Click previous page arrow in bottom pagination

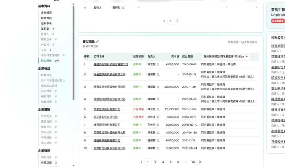141,162
